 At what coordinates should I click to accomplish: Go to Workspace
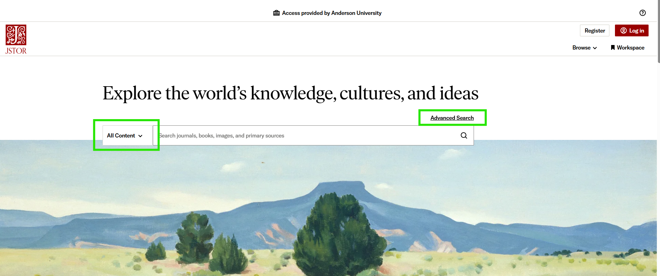pyautogui.click(x=630, y=47)
